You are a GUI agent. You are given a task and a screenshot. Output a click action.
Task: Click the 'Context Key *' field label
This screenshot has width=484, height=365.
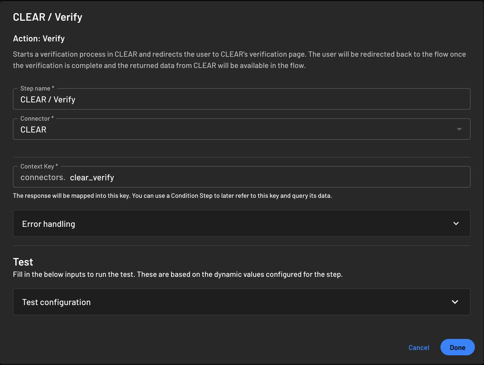pyautogui.click(x=39, y=166)
